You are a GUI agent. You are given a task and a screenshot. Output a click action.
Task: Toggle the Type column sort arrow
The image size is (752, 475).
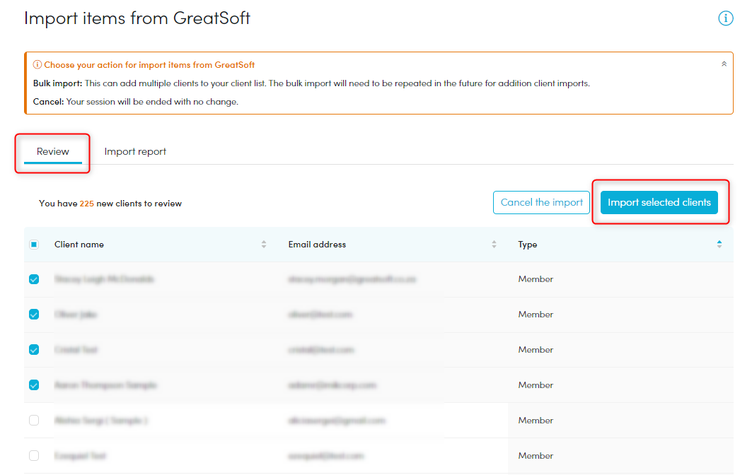pos(719,245)
